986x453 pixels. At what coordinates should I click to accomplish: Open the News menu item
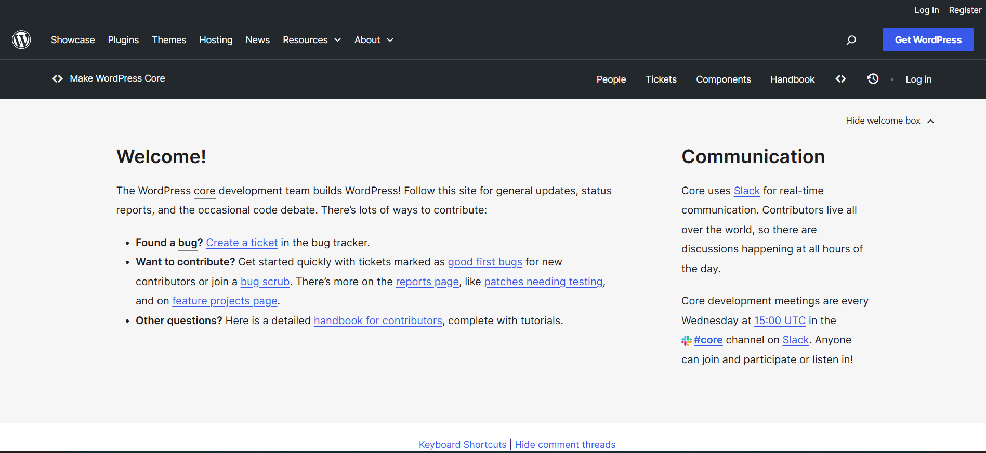coord(258,40)
